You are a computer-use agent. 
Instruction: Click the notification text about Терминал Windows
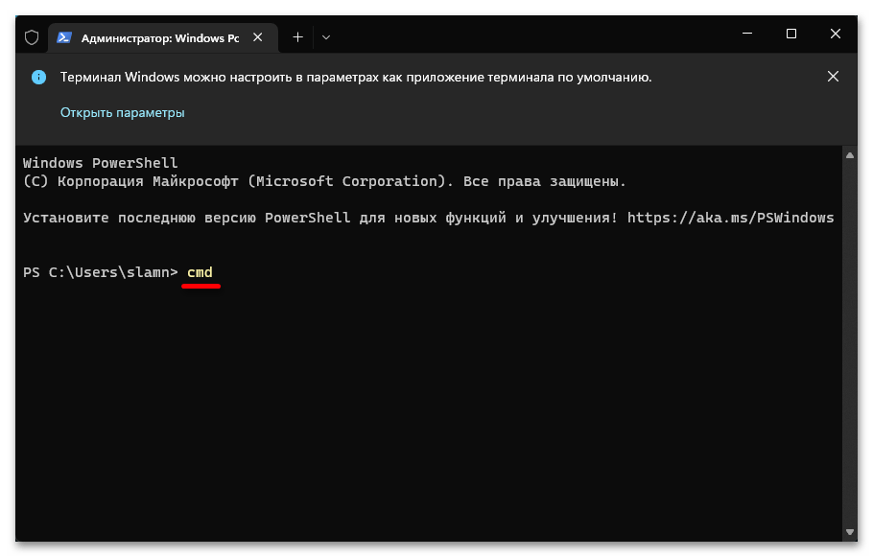tap(356, 77)
